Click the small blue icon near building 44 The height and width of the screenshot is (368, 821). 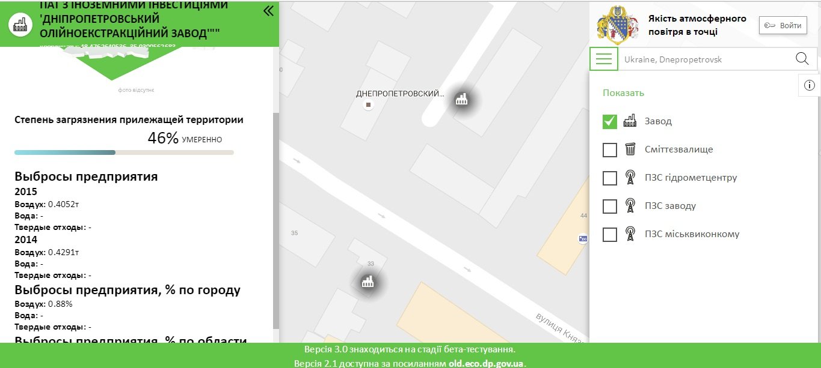(582, 239)
